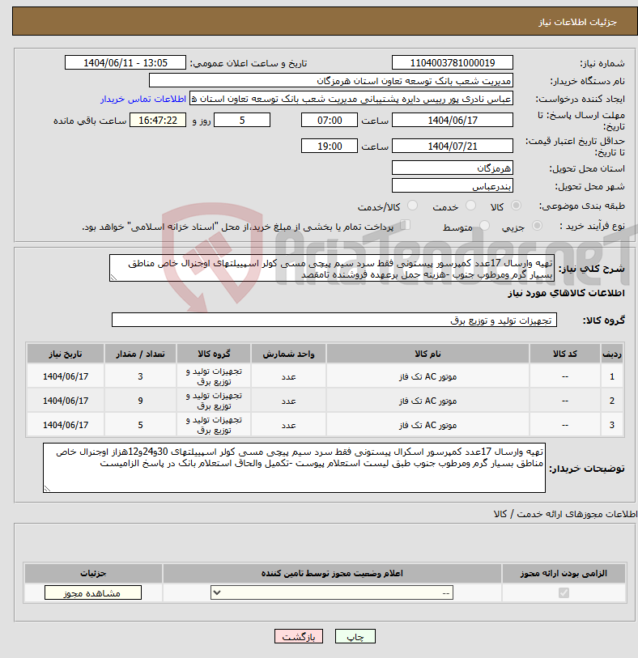Image resolution: width=638 pixels, height=658 pixels.
Task: Open the supplier license status dropdown
Action: 332,592
